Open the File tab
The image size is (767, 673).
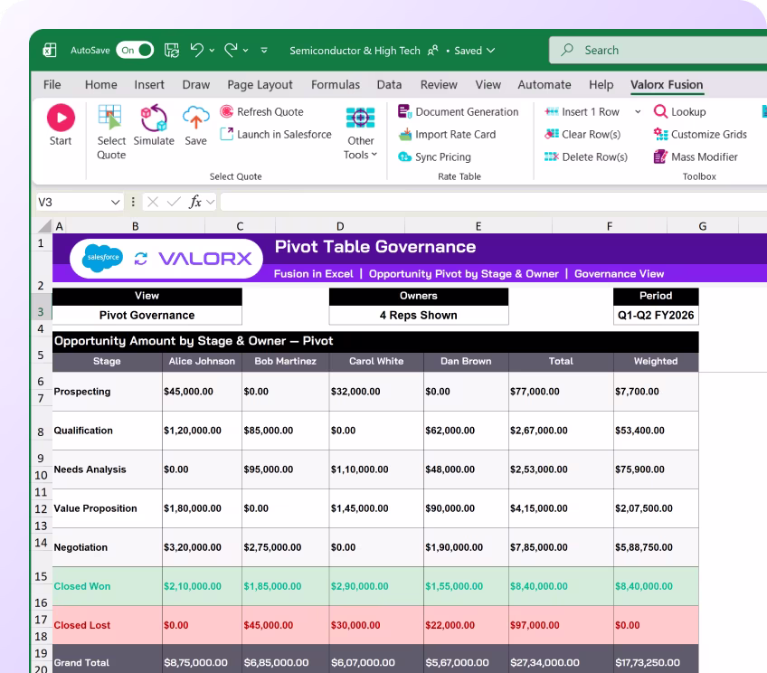[52, 85]
